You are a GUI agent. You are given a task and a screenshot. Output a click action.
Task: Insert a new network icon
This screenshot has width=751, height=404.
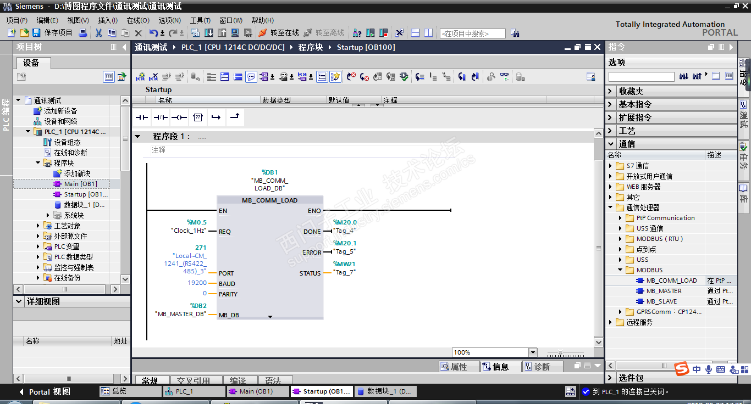(140, 77)
